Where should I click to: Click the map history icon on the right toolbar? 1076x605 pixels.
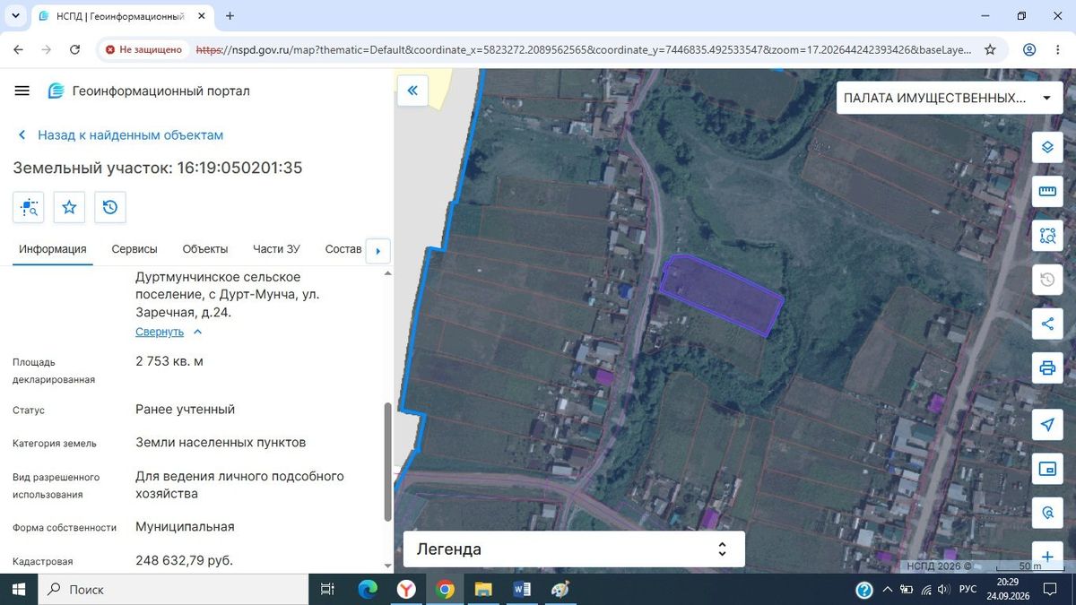(1047, 280)
